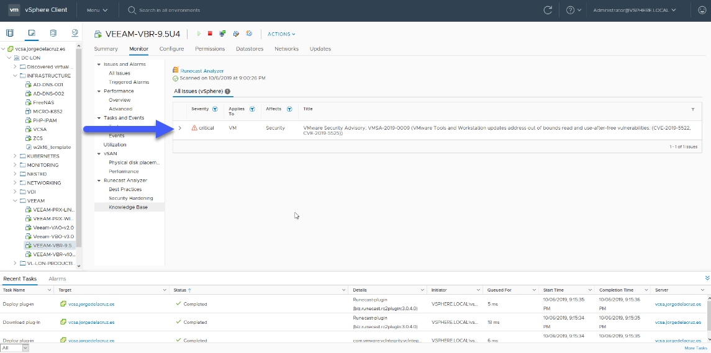The image size is (711, 353).
Task: Filter the Applies To column
Action: tap(252, 109)
